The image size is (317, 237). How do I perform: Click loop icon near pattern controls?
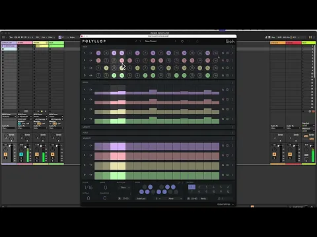219,199
